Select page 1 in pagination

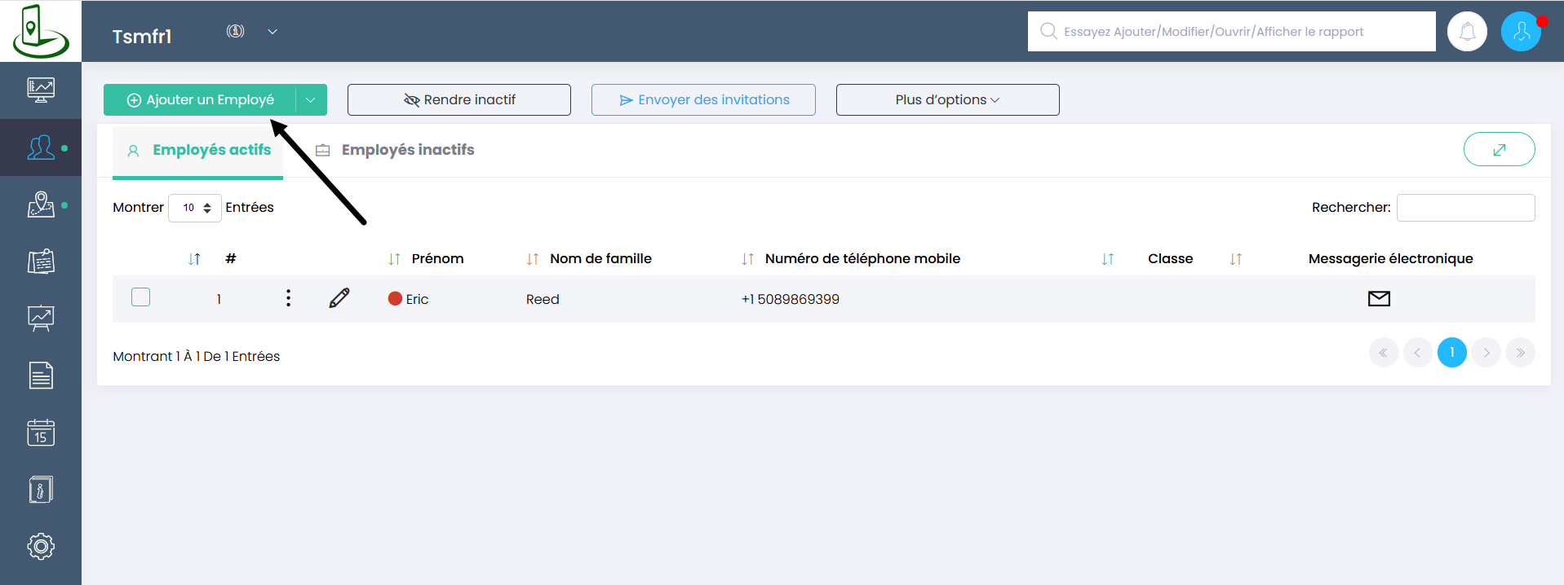(x=1452, y=353)
